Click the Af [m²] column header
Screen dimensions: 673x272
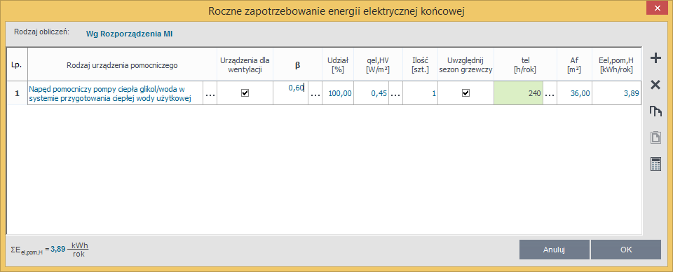[x=574, y=65]
